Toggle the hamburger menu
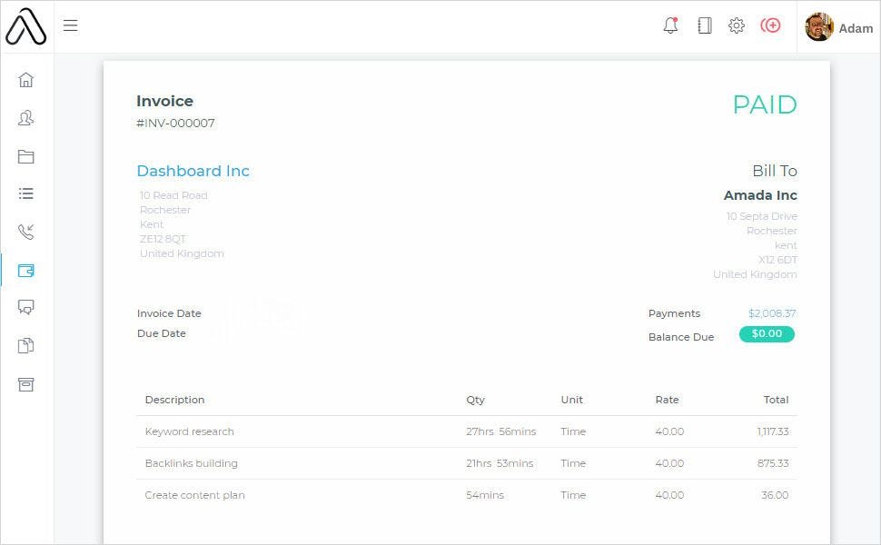Screen dimensions: 881x545 pyautogui.click(x=70, y=25)
